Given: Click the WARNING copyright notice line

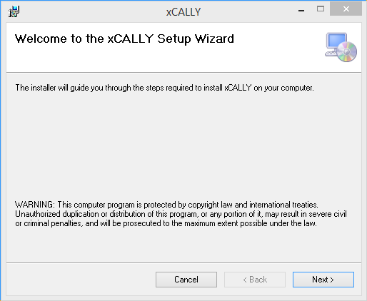Looking at the screenshot, I should tap(166, 205).
